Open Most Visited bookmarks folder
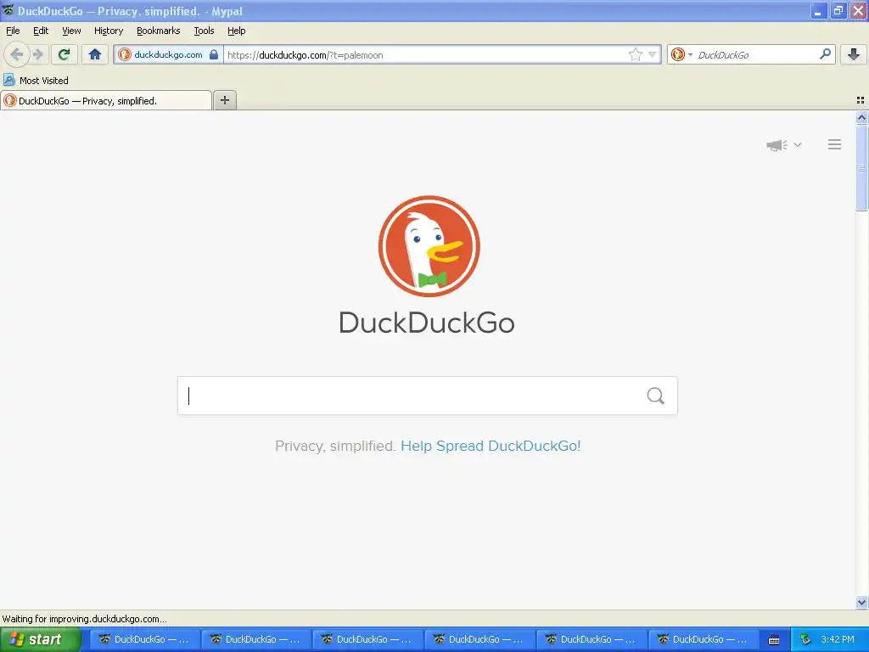 (x=36, y=81)
